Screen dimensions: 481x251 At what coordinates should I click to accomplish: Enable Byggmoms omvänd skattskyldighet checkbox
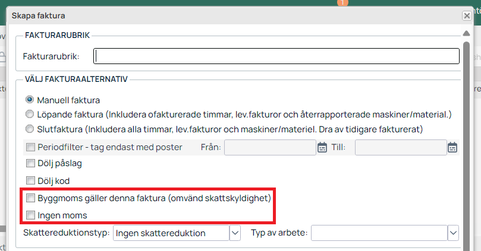[30, 198]
